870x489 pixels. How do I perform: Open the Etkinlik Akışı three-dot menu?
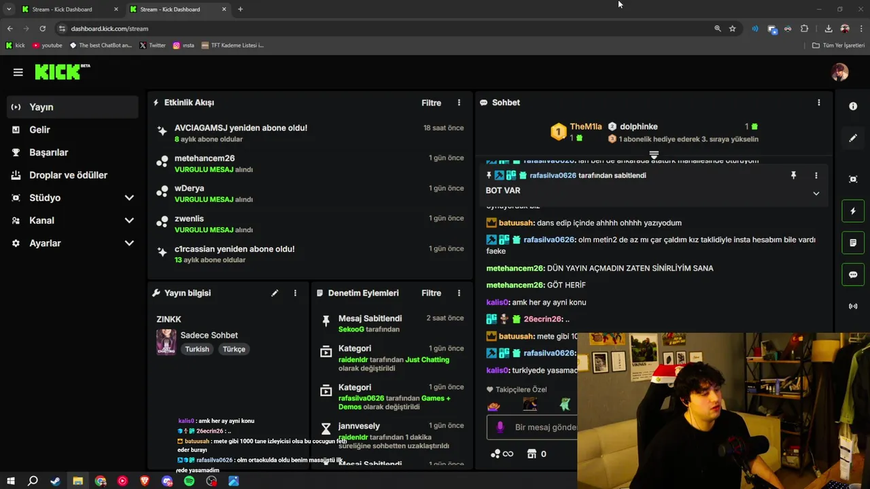pyautogui.click(x=459, y=103)
